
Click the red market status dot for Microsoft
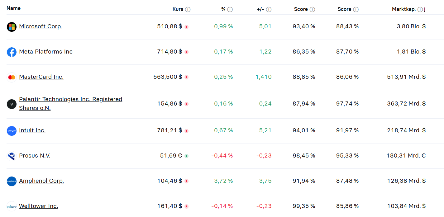186,27
